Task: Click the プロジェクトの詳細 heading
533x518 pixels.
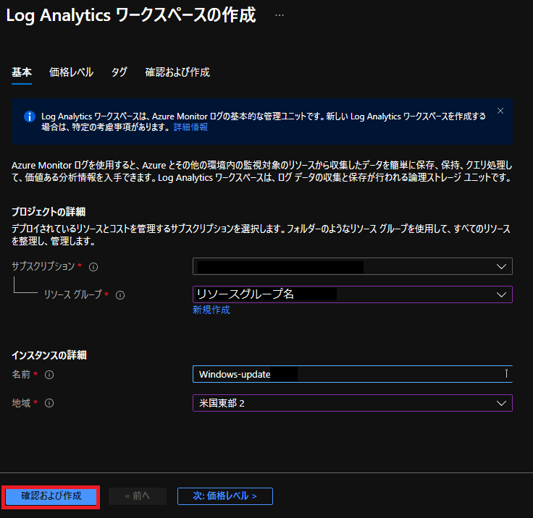Action: tap(49, 212)
